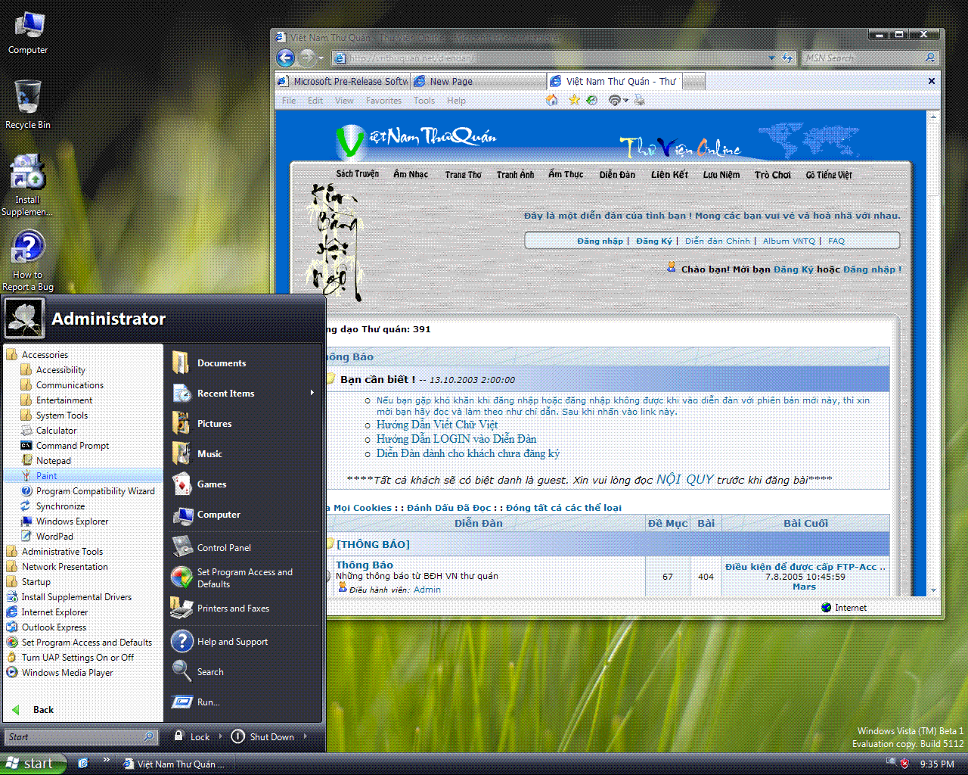Open the Startup folder

36,581
